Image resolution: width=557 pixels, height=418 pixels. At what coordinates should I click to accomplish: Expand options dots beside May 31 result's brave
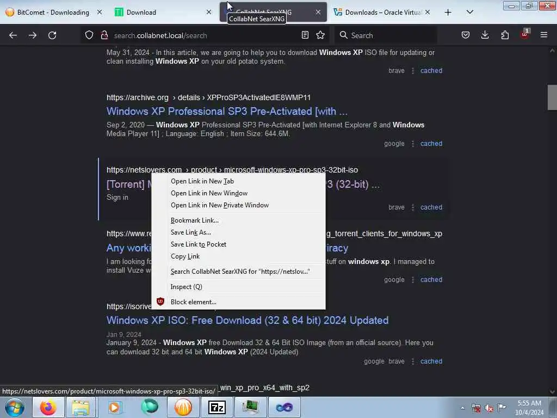(412, 71)
